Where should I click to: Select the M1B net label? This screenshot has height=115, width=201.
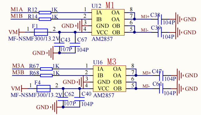[17, 16]
